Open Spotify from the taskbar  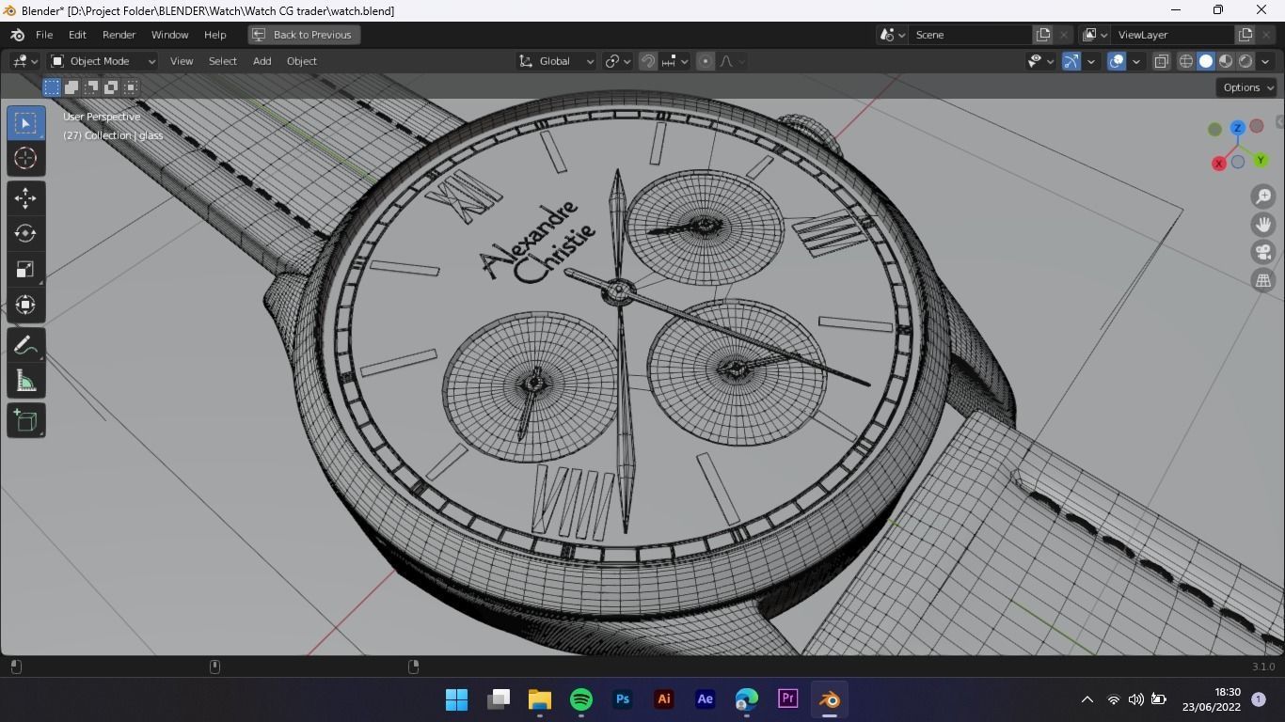(581, 699)
